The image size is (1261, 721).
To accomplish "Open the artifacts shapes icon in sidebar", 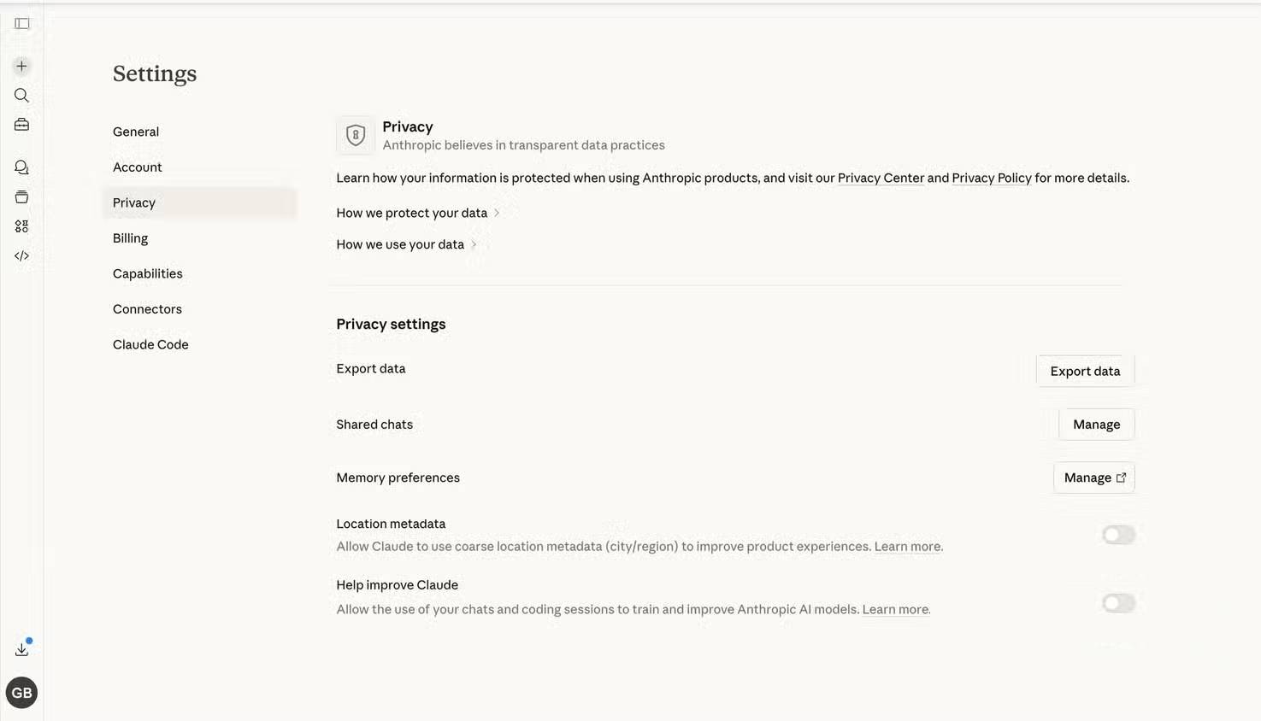I will point(22,226).
